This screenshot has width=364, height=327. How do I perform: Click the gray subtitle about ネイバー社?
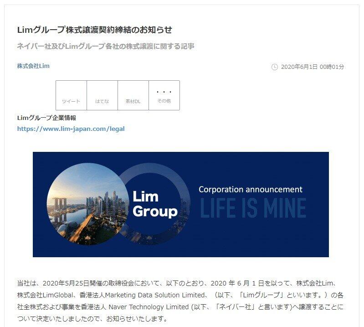[106, 47]
